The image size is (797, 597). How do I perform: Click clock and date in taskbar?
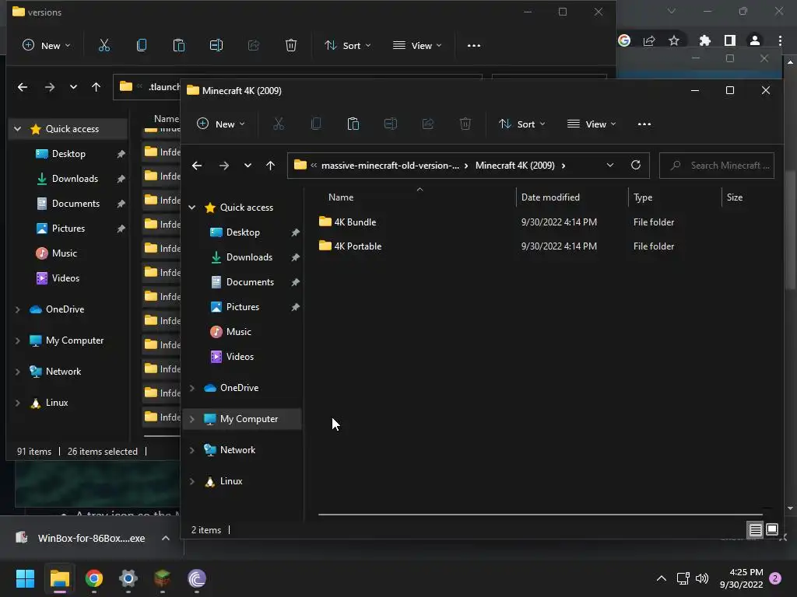click(x=741, y=578)
